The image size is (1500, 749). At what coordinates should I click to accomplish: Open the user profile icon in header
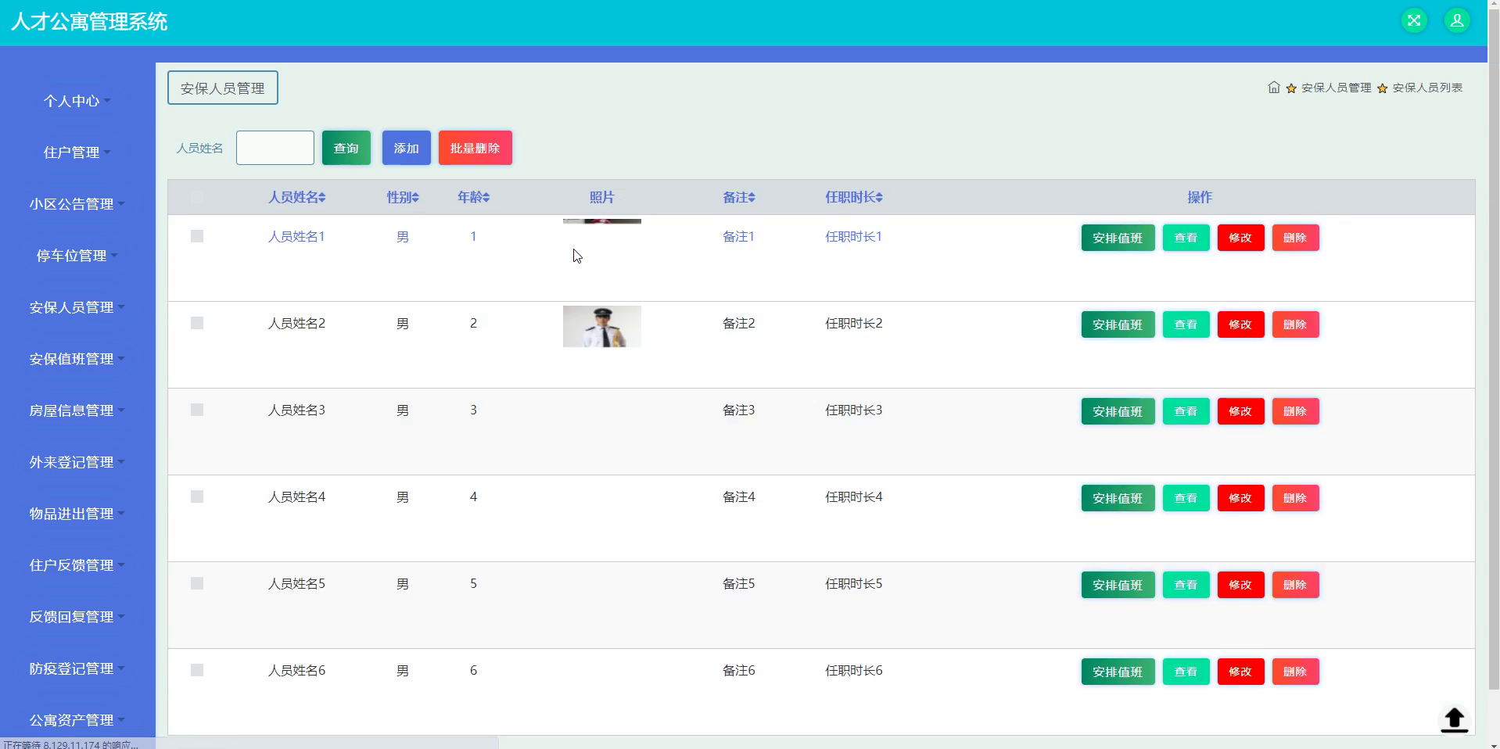[x=1457, y=21]
